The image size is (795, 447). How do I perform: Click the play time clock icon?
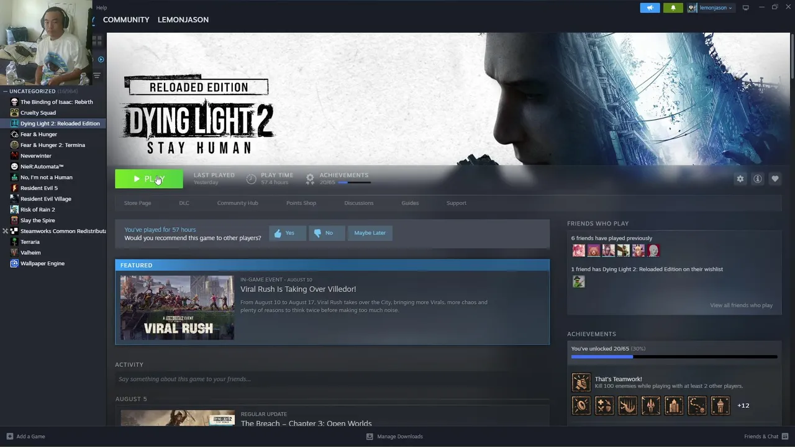[251, 179]
